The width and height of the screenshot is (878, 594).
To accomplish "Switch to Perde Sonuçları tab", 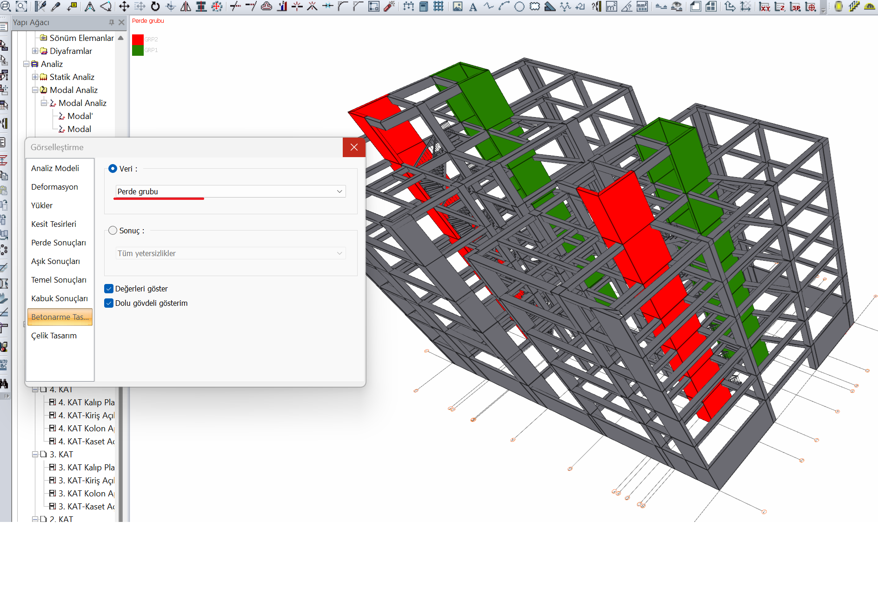I will point(59,243).
